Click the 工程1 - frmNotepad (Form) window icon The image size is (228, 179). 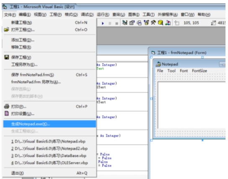pos(153,53)
